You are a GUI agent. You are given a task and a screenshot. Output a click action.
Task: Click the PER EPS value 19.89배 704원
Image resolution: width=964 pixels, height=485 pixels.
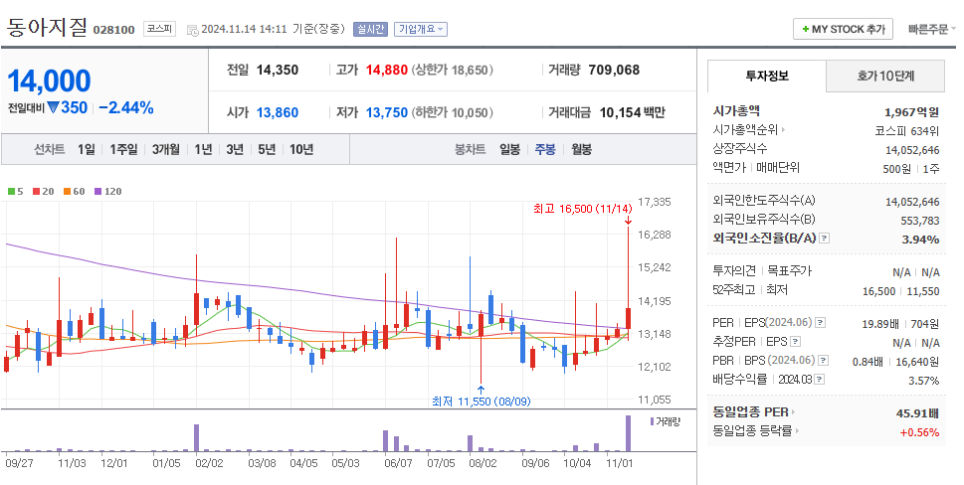pyautogui.click(x=900, y=324)
